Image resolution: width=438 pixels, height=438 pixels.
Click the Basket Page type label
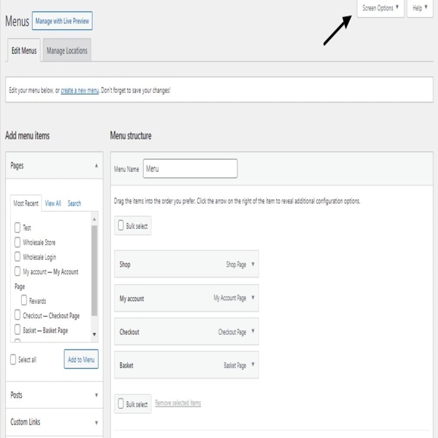pos(235,365)
